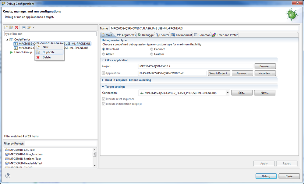This screenshot has height=184, width=304.
Task: Open the Connection dropdown
Action: tap(228, 93)
